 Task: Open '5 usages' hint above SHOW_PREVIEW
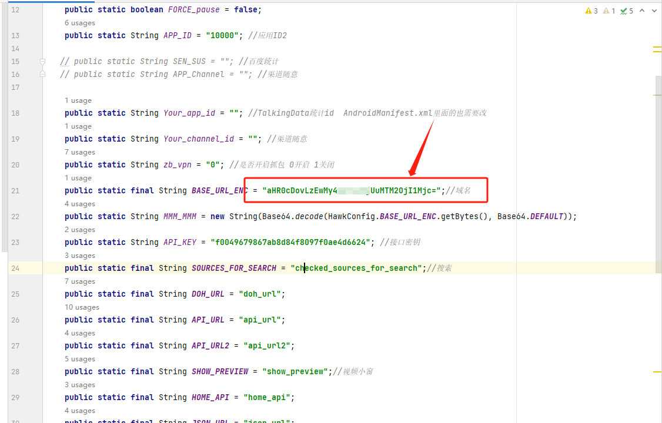[80, 359]
